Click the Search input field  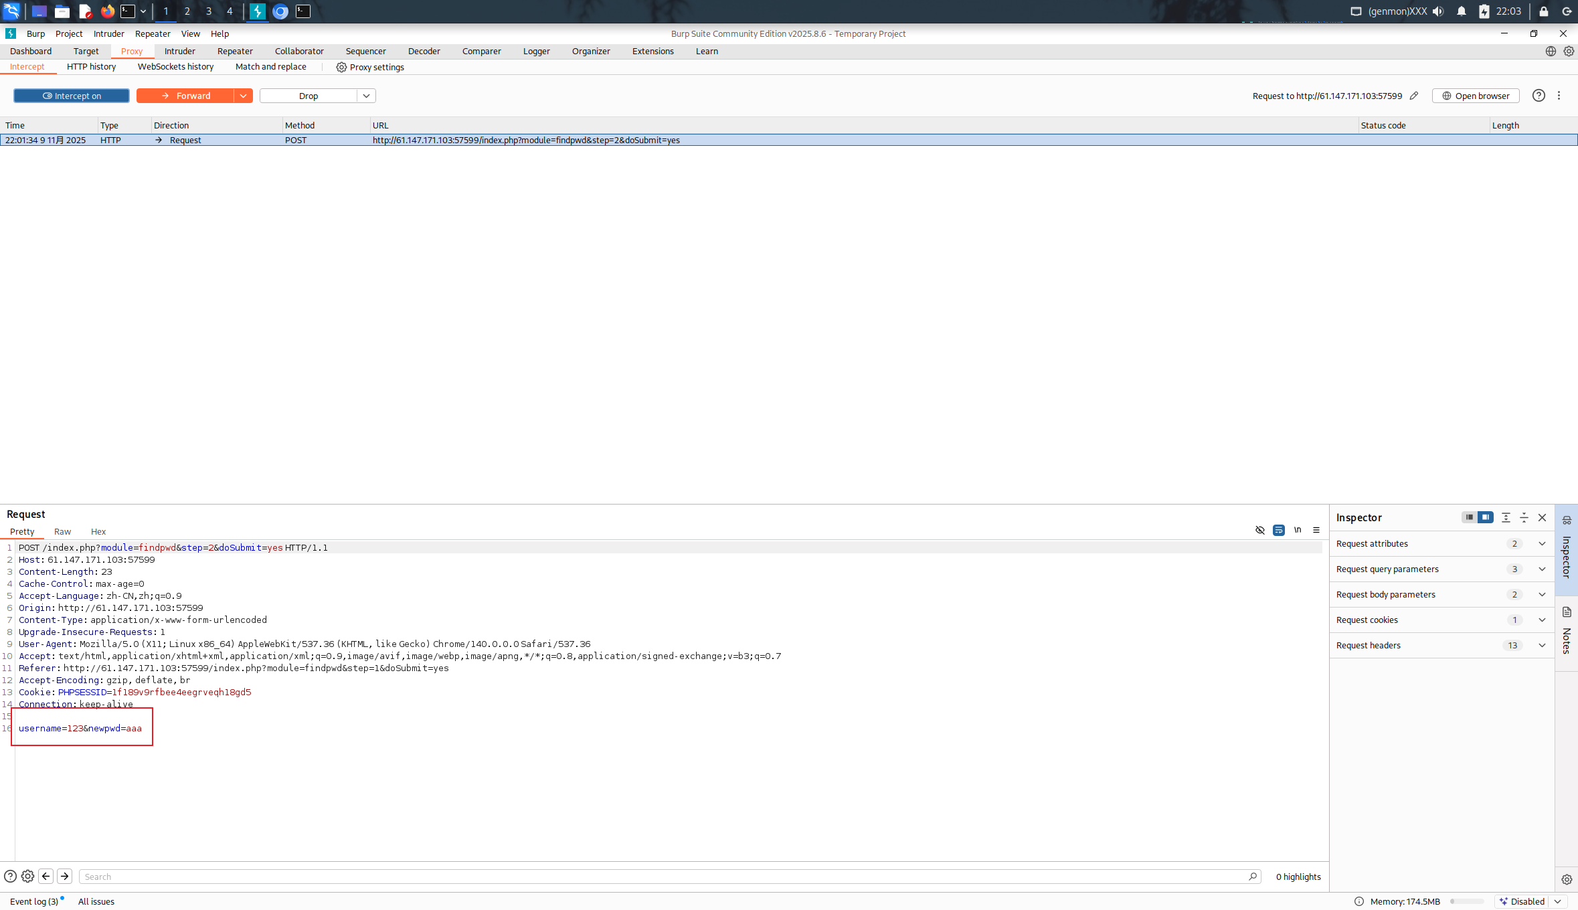click(x=663, y=877)
